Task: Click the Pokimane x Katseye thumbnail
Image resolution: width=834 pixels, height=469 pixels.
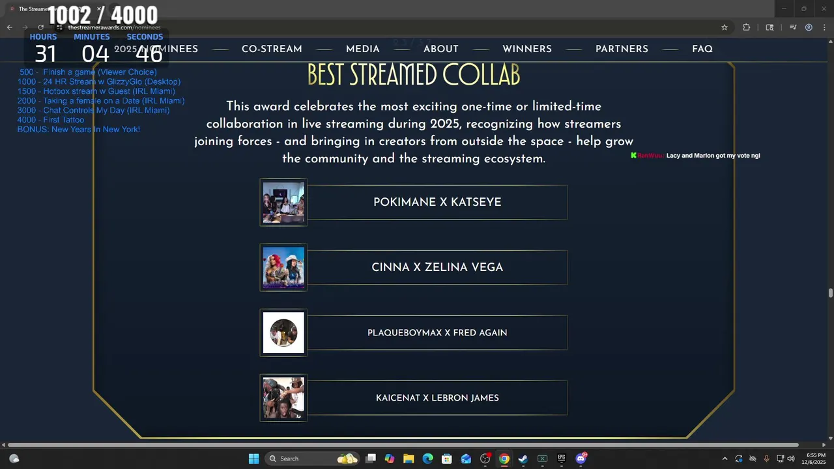Action: (x=283, y=202)
